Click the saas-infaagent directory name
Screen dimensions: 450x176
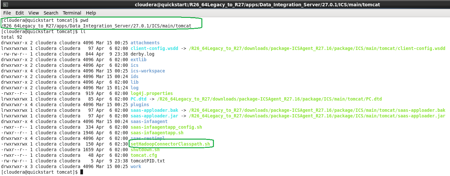pos(149,121)
